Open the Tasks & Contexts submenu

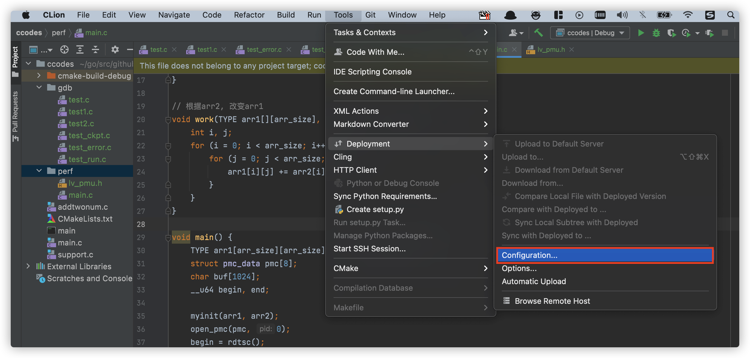coord(411,32)
